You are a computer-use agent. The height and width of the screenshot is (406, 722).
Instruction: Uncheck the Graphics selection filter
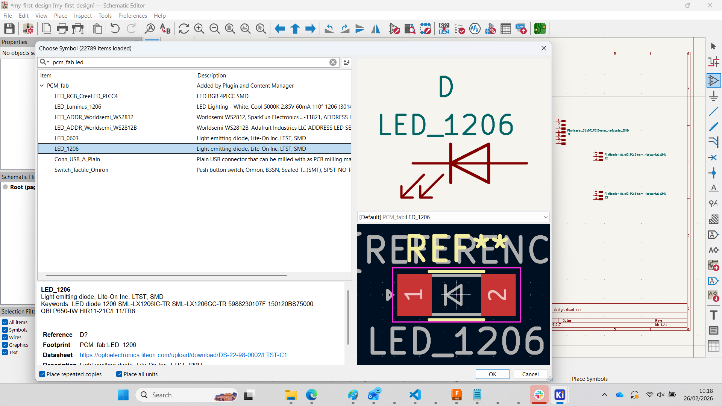pyautogui.click(x=5, y=345)
